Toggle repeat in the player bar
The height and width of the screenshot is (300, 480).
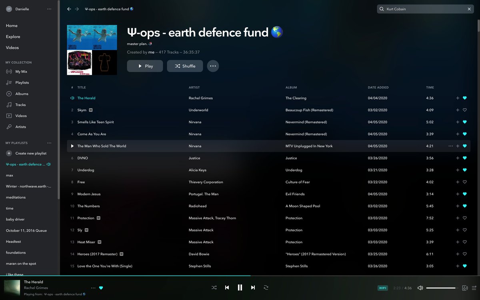coord(266,288)
